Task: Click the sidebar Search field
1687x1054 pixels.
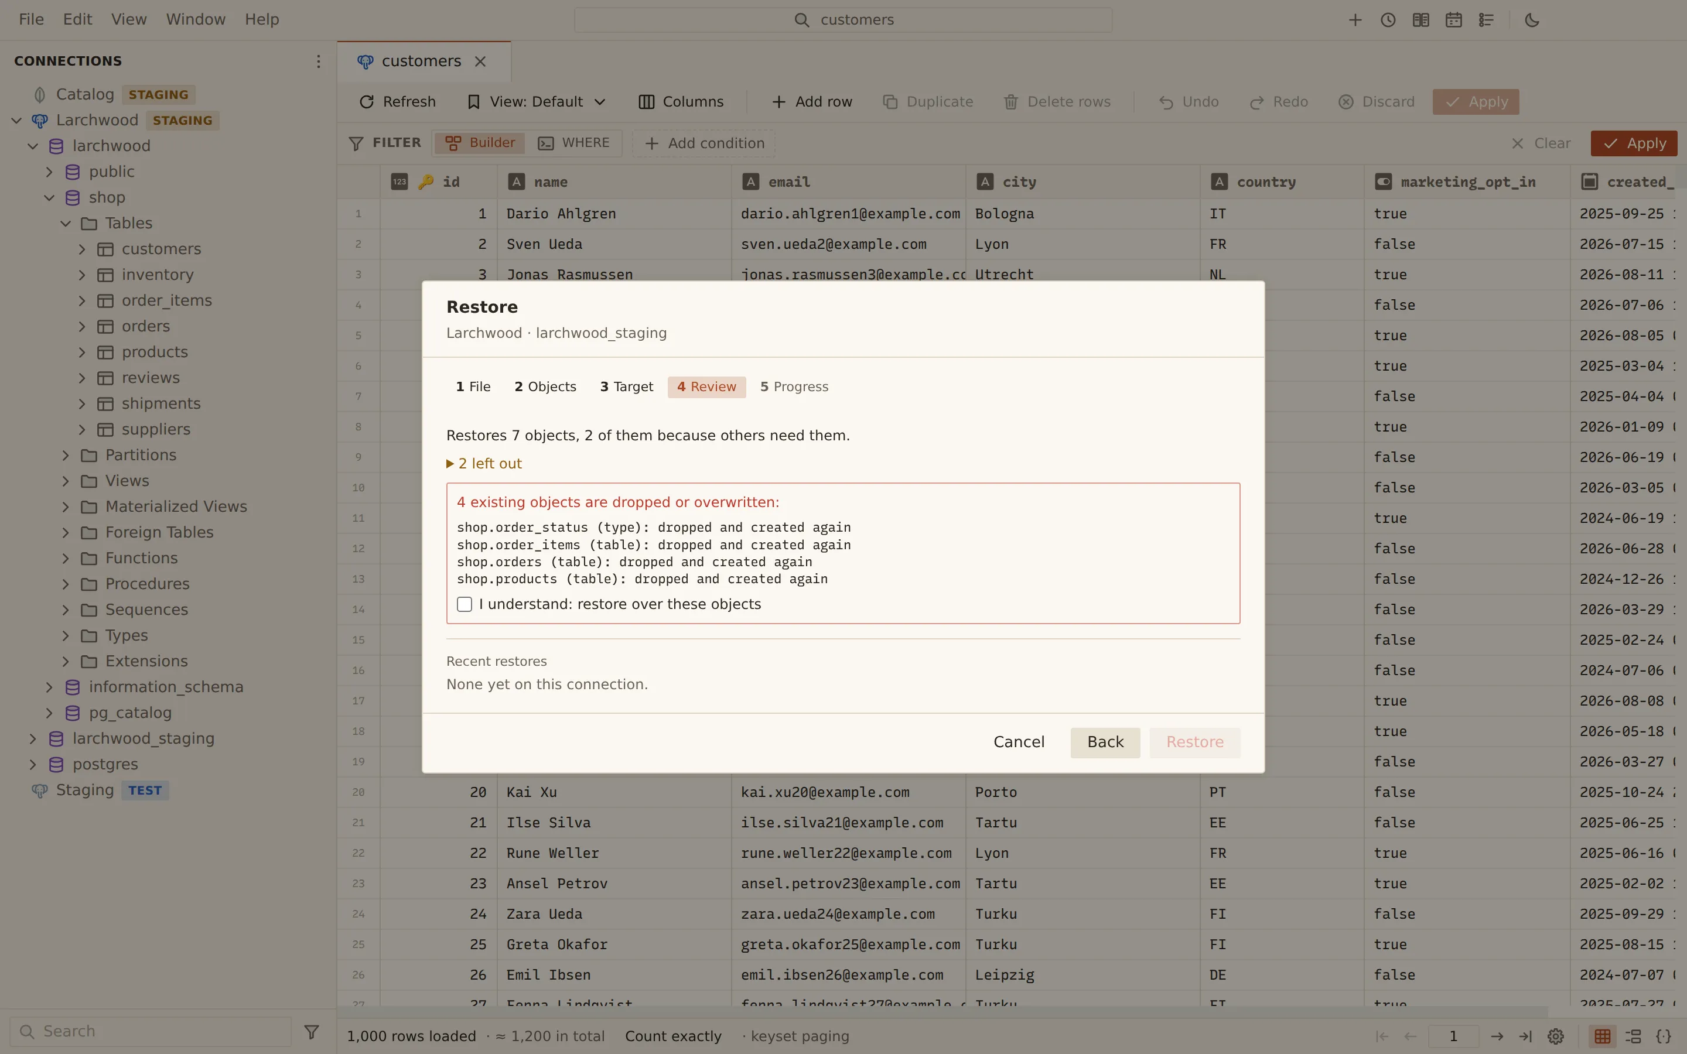Action: coord(151,1031)
